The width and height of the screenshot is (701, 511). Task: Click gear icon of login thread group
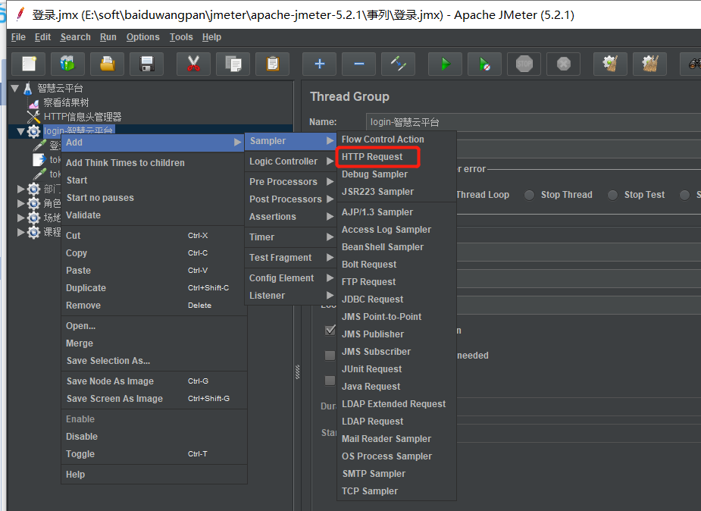tap(33, 131)
